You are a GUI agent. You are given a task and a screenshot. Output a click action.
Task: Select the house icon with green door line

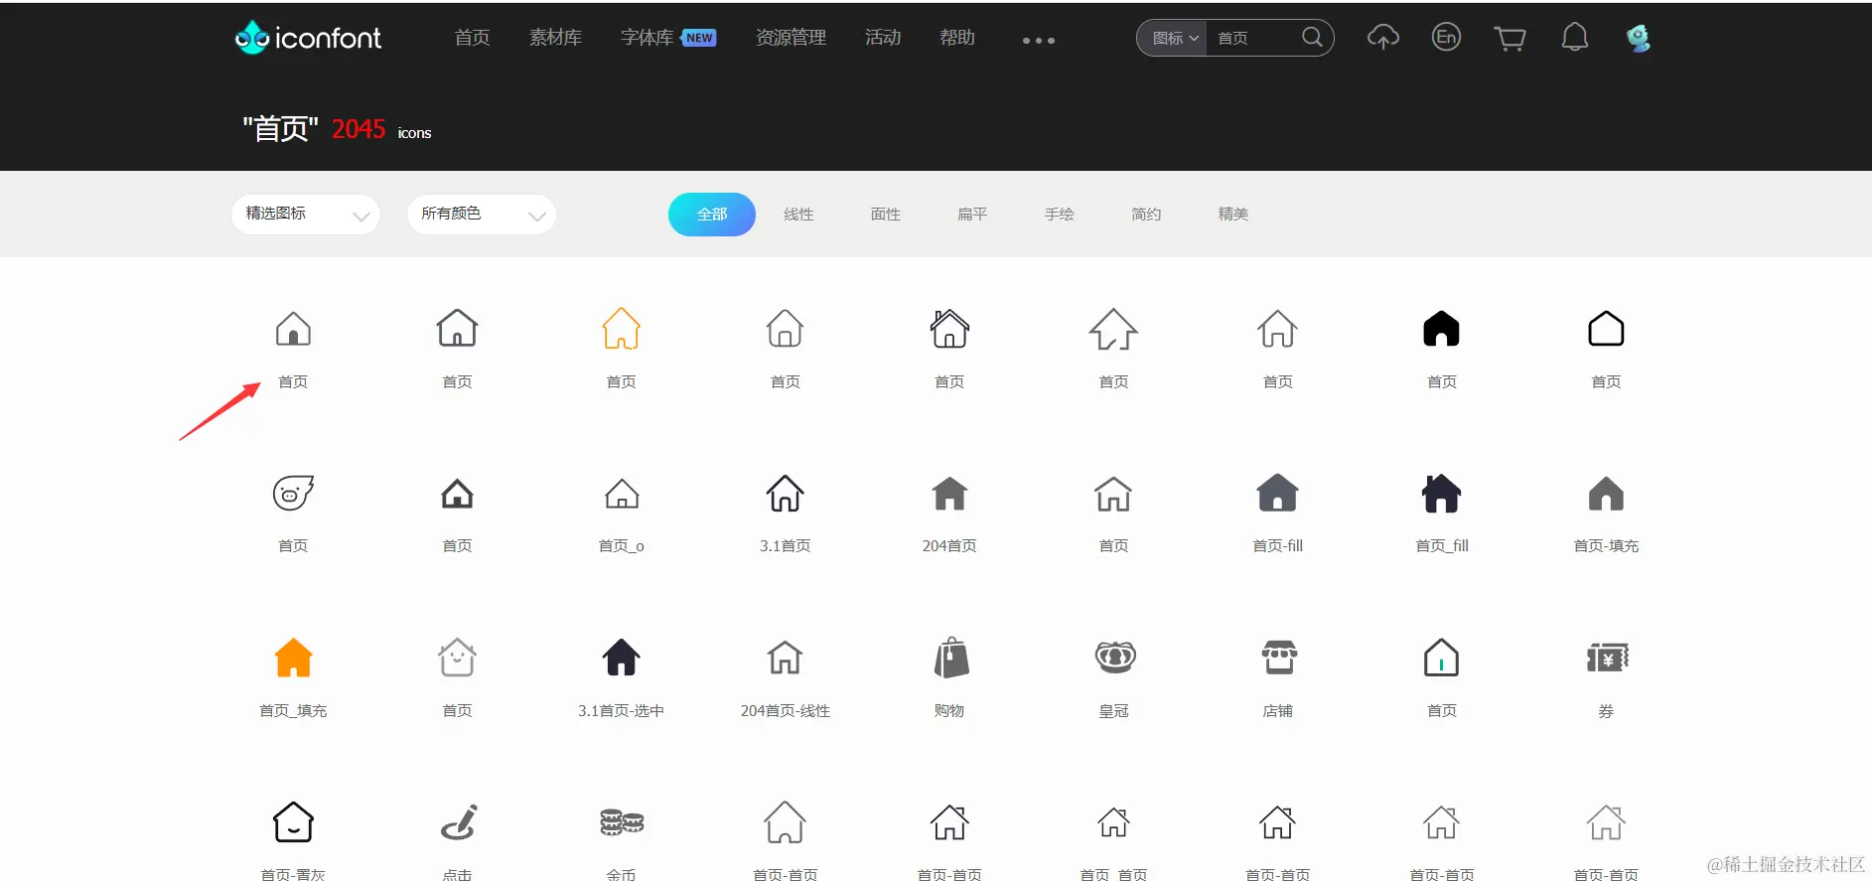(x=1441, y=658)
